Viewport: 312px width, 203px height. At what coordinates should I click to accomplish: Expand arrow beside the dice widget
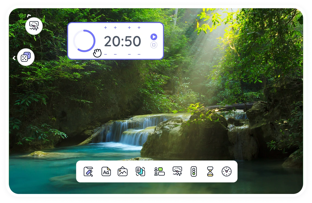click(x=14, y=58)
